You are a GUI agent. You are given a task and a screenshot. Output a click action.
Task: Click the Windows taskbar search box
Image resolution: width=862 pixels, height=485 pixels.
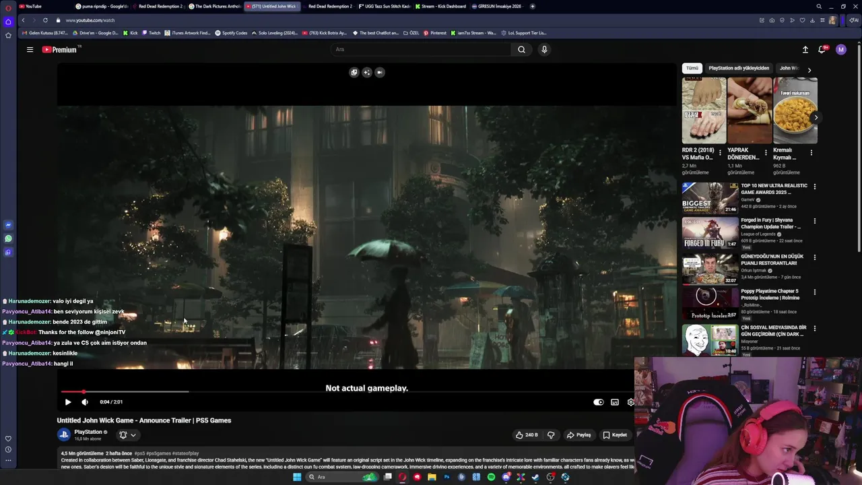[x=342, y=477]
